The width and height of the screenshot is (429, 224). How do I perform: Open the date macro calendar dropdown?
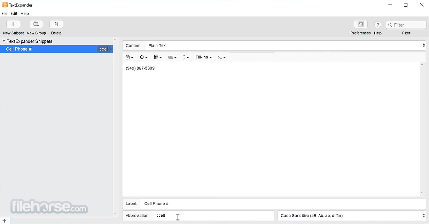click(x=130, y=57)
